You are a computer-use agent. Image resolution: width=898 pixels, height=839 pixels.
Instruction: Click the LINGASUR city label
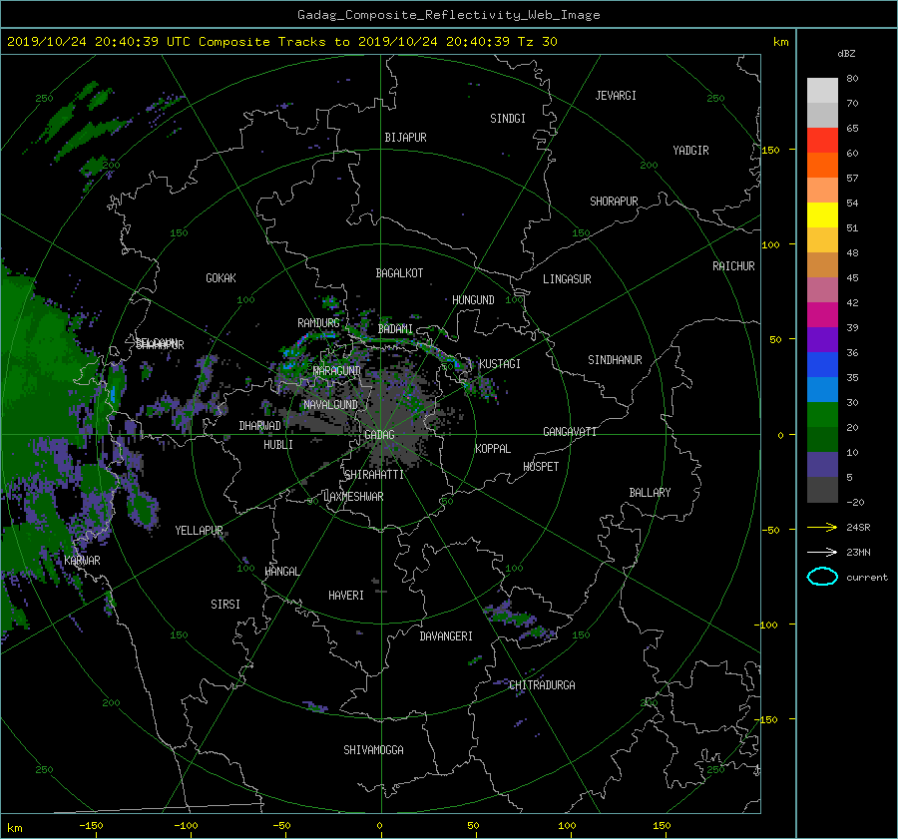click(x=567, y=279)
